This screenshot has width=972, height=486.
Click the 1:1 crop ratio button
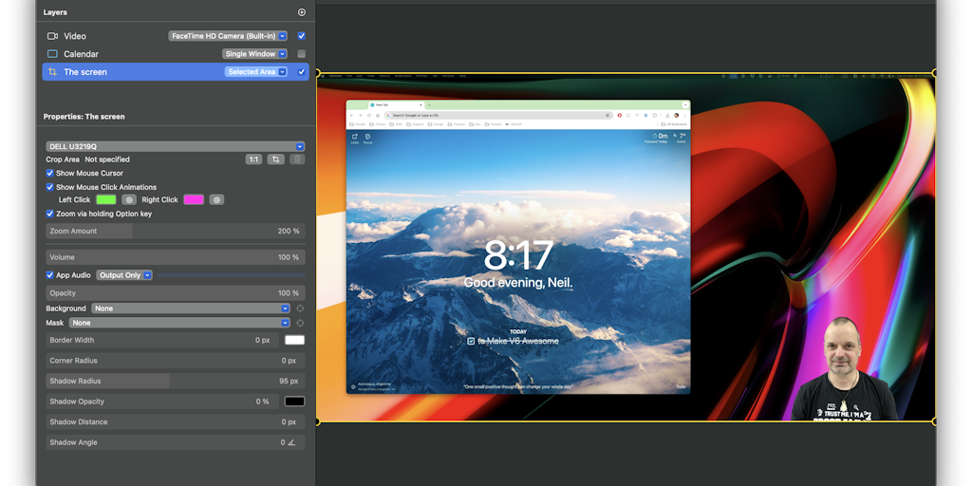point(253,159)
